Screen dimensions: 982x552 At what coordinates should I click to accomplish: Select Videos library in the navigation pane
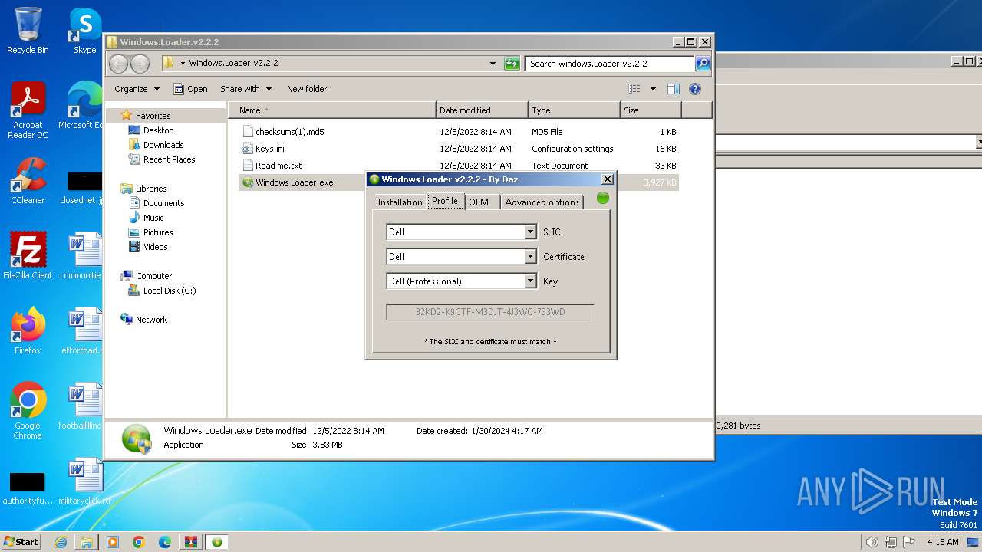click(x=155, y=247)
